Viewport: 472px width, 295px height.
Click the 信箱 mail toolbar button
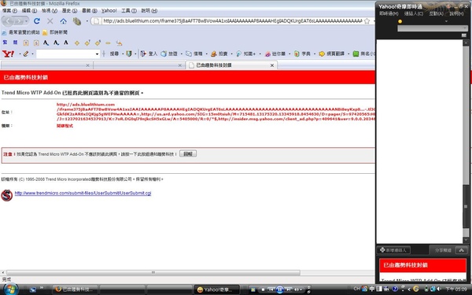[194, 53]
